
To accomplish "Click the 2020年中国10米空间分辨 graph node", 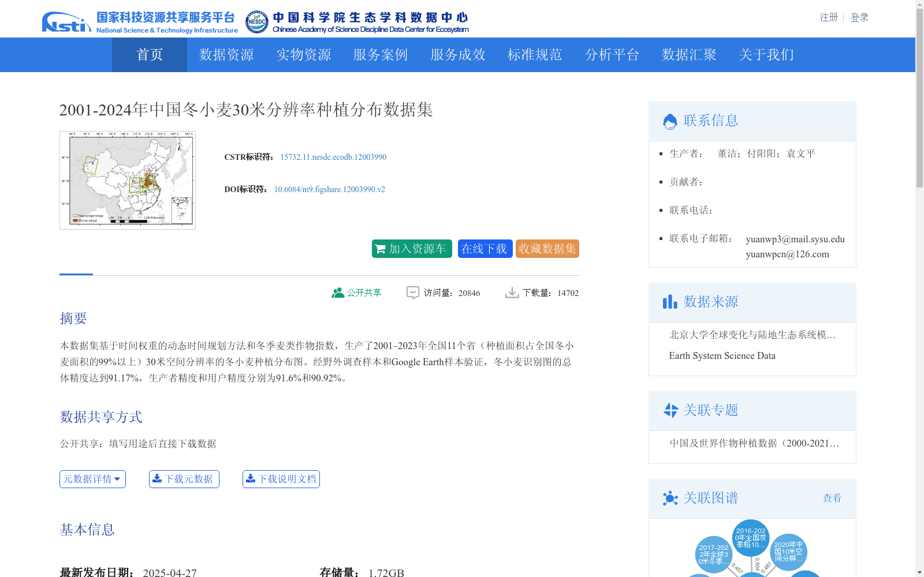I will (x=788, y=552).
